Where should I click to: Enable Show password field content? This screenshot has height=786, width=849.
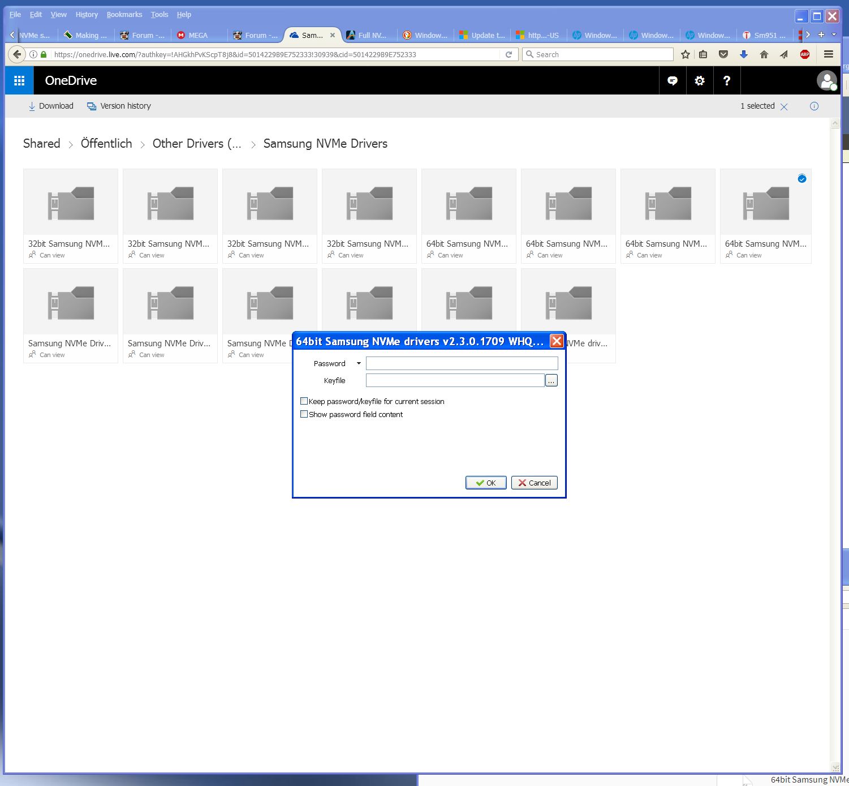pos(304,414)
